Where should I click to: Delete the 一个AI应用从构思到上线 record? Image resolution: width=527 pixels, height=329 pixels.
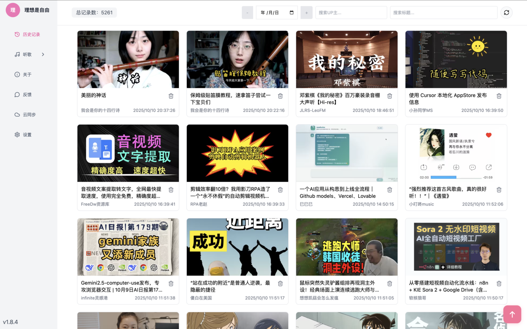(389, 190)
